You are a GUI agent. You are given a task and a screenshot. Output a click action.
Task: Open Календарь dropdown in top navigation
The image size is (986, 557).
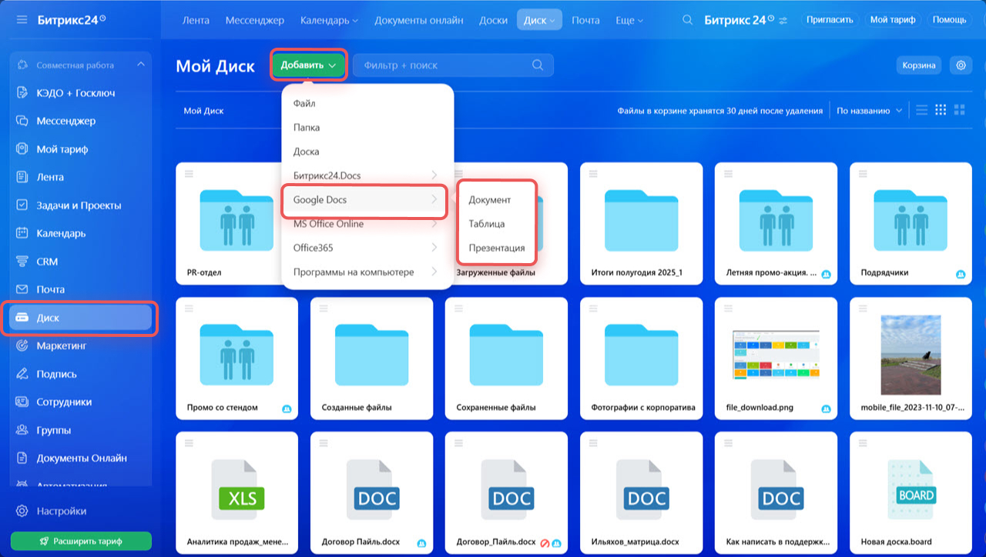(x=329, y=20)
